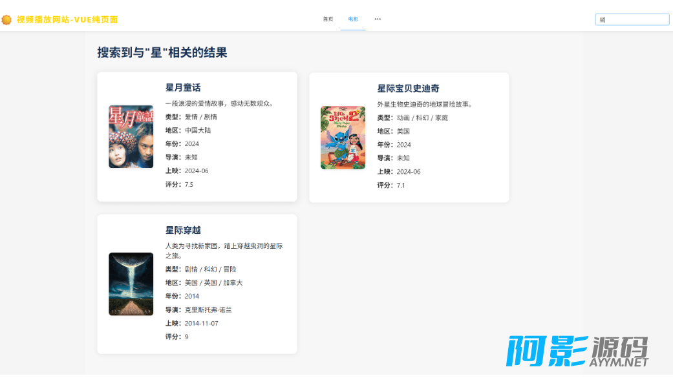The width and height of the screenshot is (673, 378).
Task: Click the 星际宝贝史迪奇 movie title
Action: coord(408,89)
